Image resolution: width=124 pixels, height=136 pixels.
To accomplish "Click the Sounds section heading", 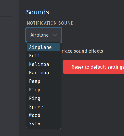I will click(37, 12).
